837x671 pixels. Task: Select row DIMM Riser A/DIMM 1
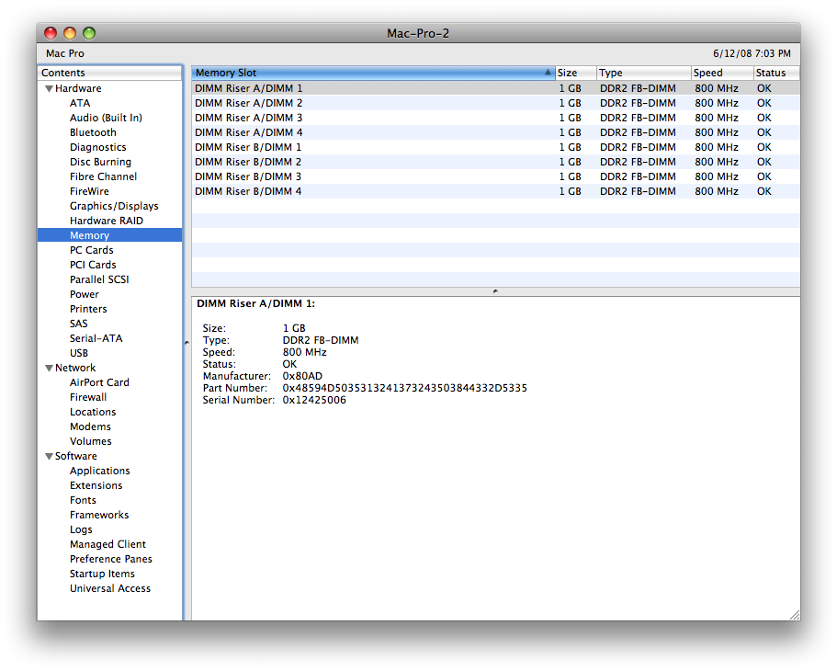(x=495, y=88)
